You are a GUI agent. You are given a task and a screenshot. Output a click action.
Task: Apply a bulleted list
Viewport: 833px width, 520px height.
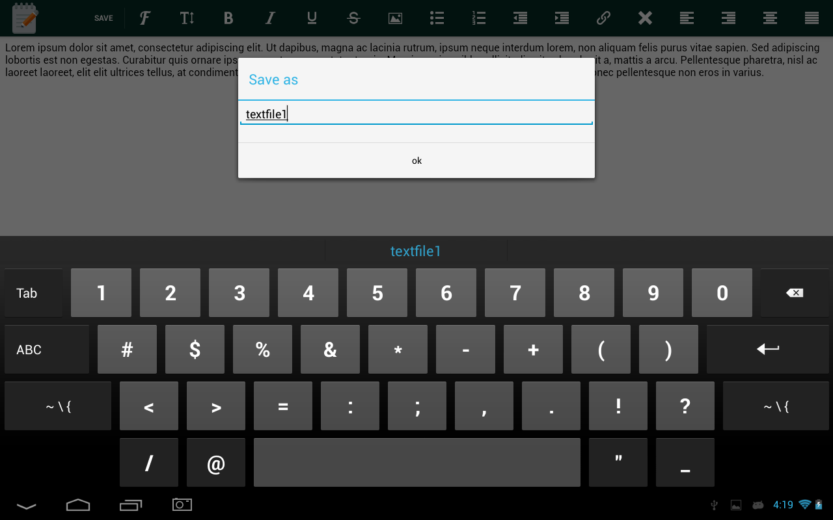[437, 18]
